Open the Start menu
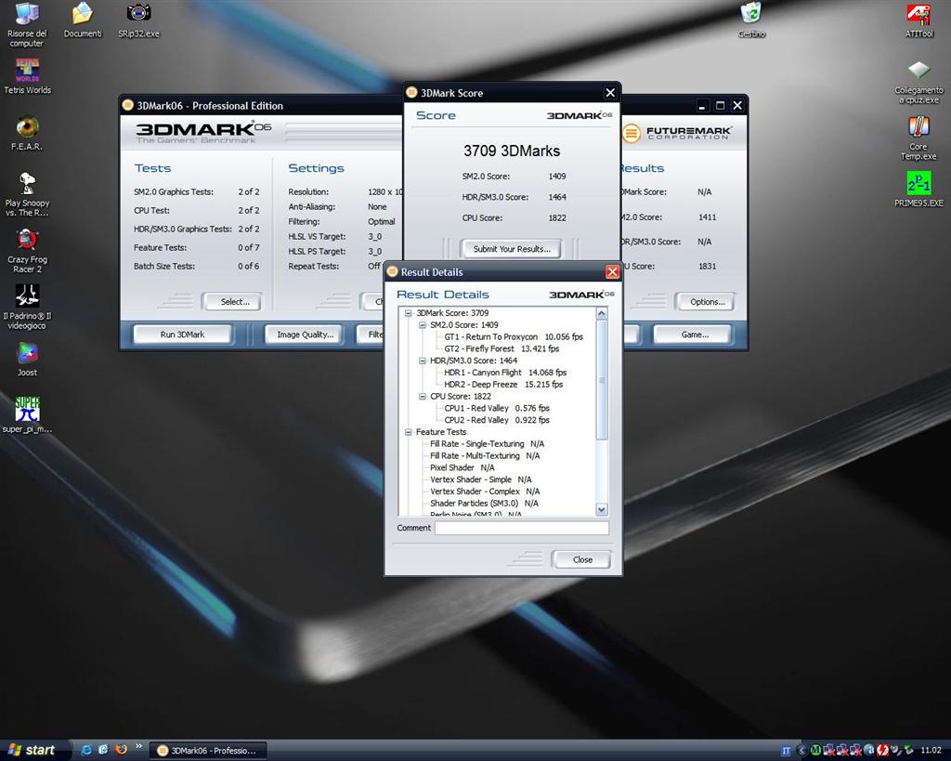Image resolution: width=951 pixels, height=761 pixels. coord(33,750)
